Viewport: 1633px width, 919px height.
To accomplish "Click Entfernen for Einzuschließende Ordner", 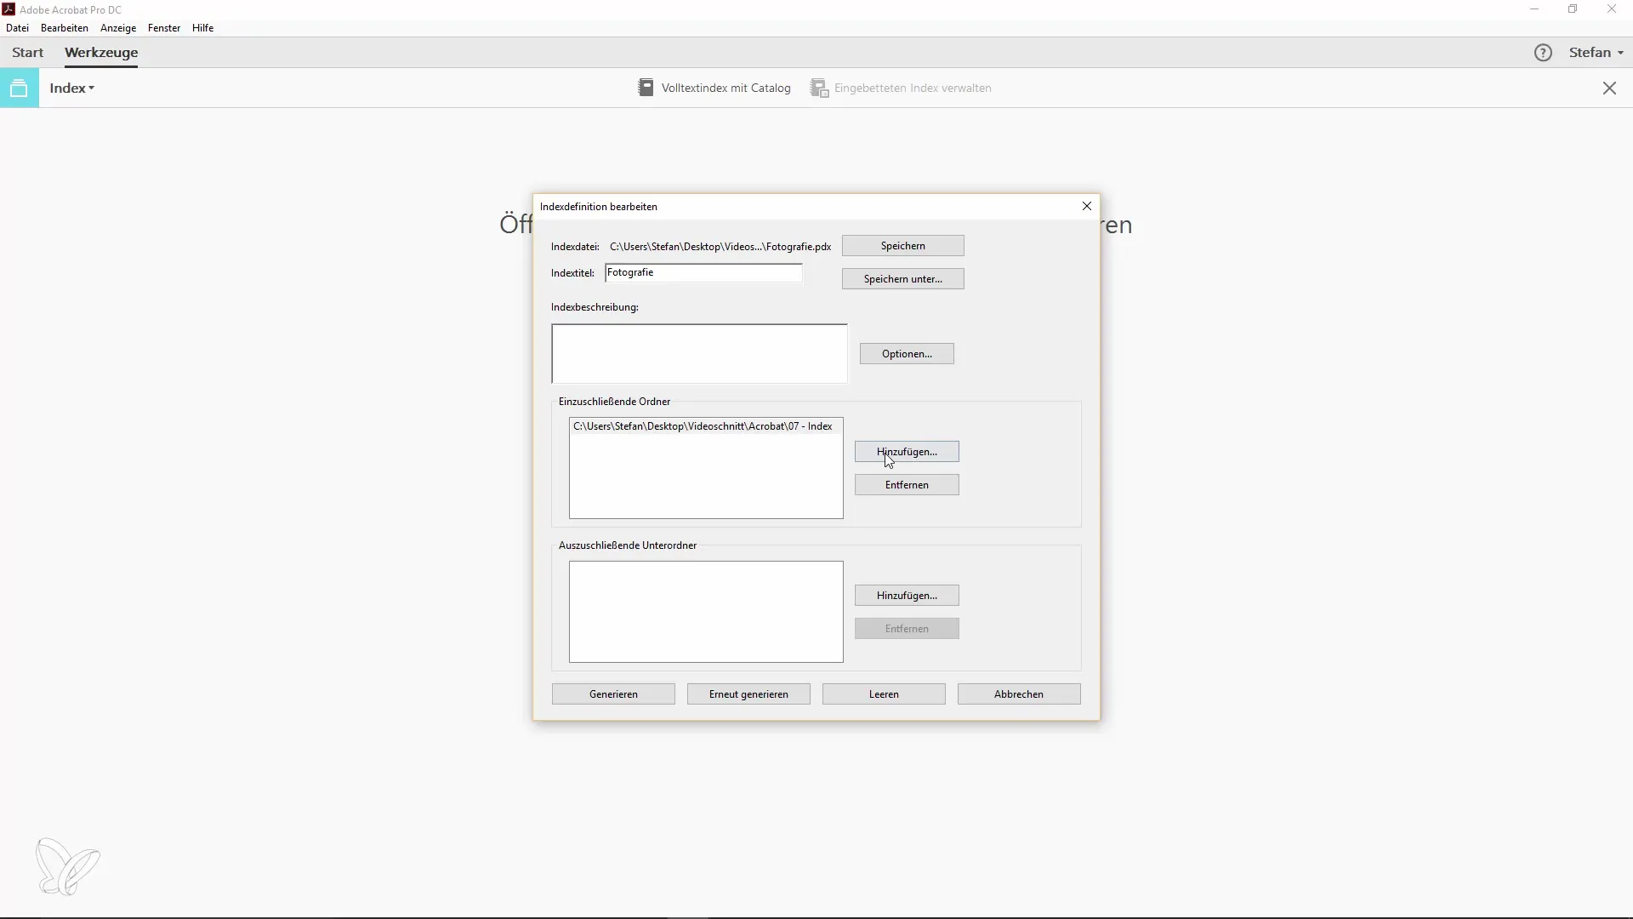I will pos(908,483).
